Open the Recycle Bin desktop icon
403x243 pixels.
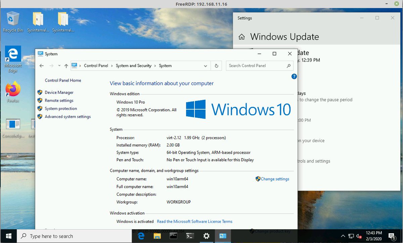point(13,22)
